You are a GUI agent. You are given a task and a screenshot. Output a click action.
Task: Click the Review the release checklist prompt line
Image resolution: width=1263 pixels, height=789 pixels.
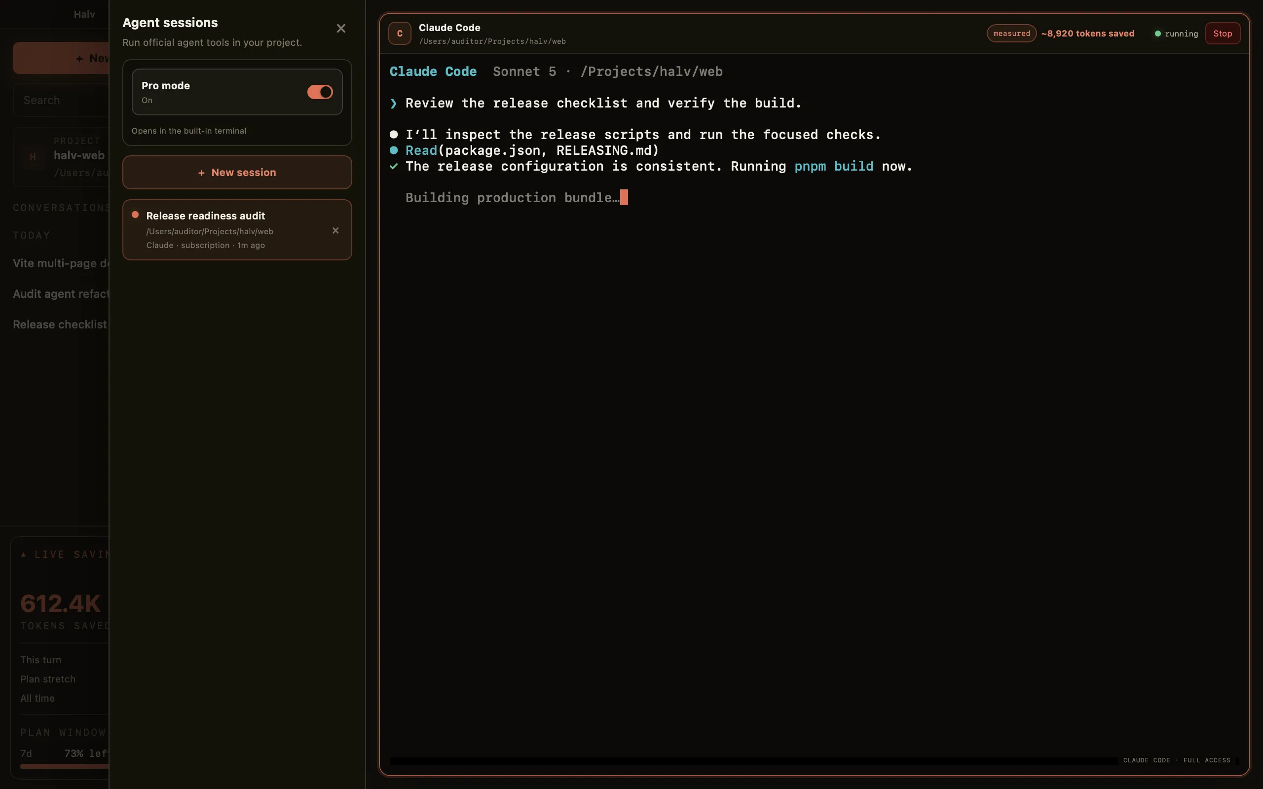(x=603, y=104)
